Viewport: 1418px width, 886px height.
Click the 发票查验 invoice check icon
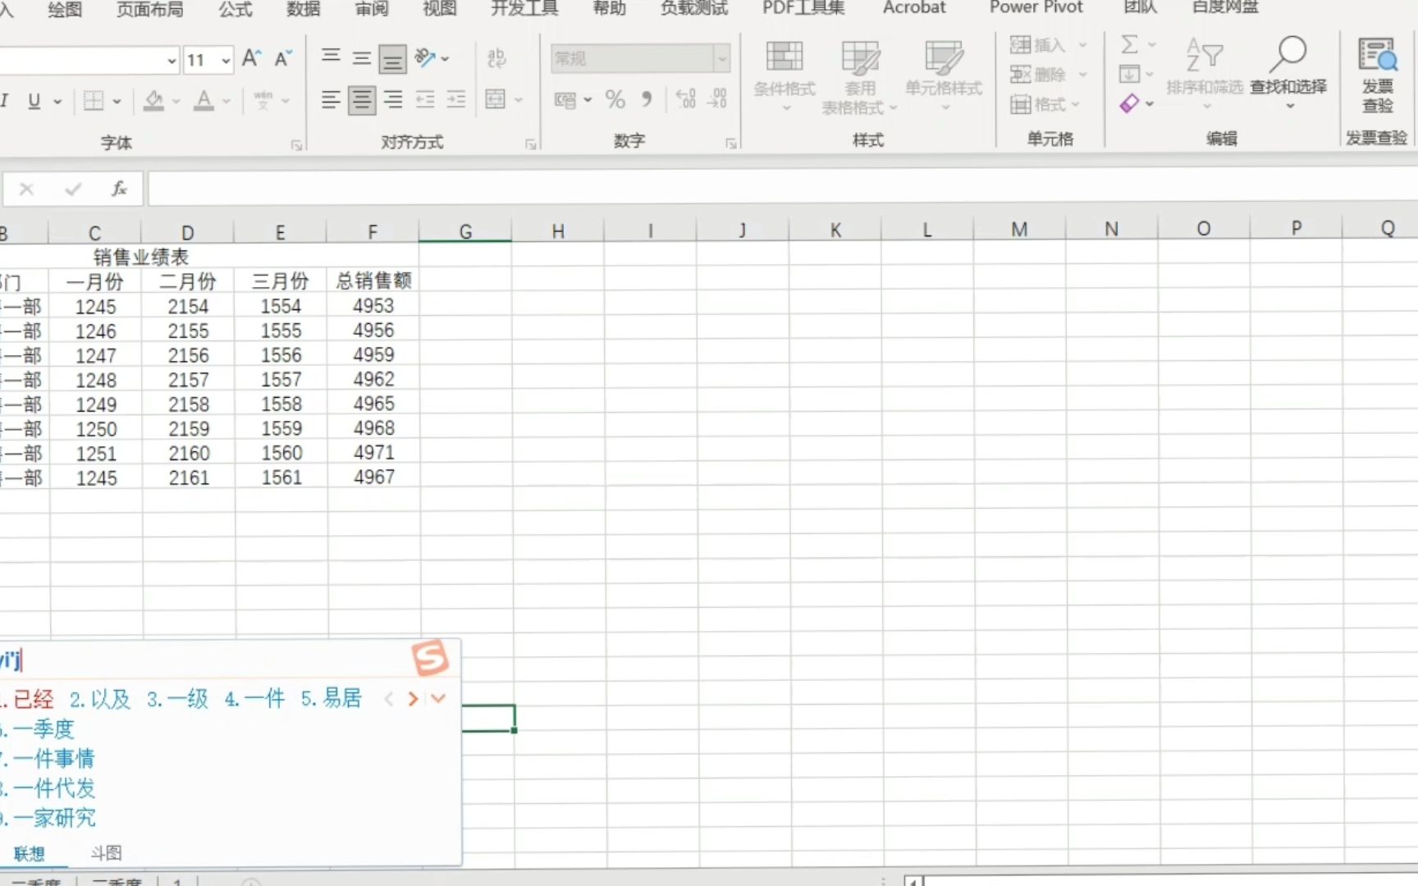pyautogui.click(x=1378, y=74)
